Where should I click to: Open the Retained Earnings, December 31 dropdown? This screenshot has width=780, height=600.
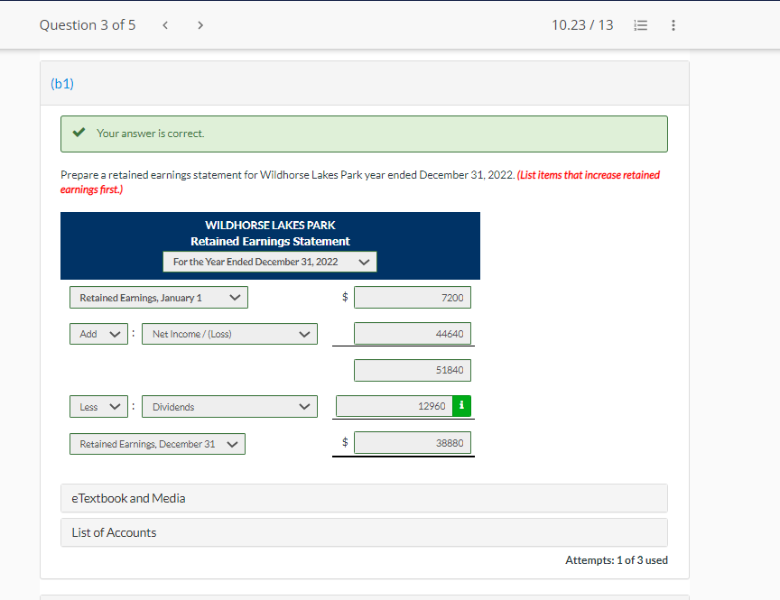[157, 443]
